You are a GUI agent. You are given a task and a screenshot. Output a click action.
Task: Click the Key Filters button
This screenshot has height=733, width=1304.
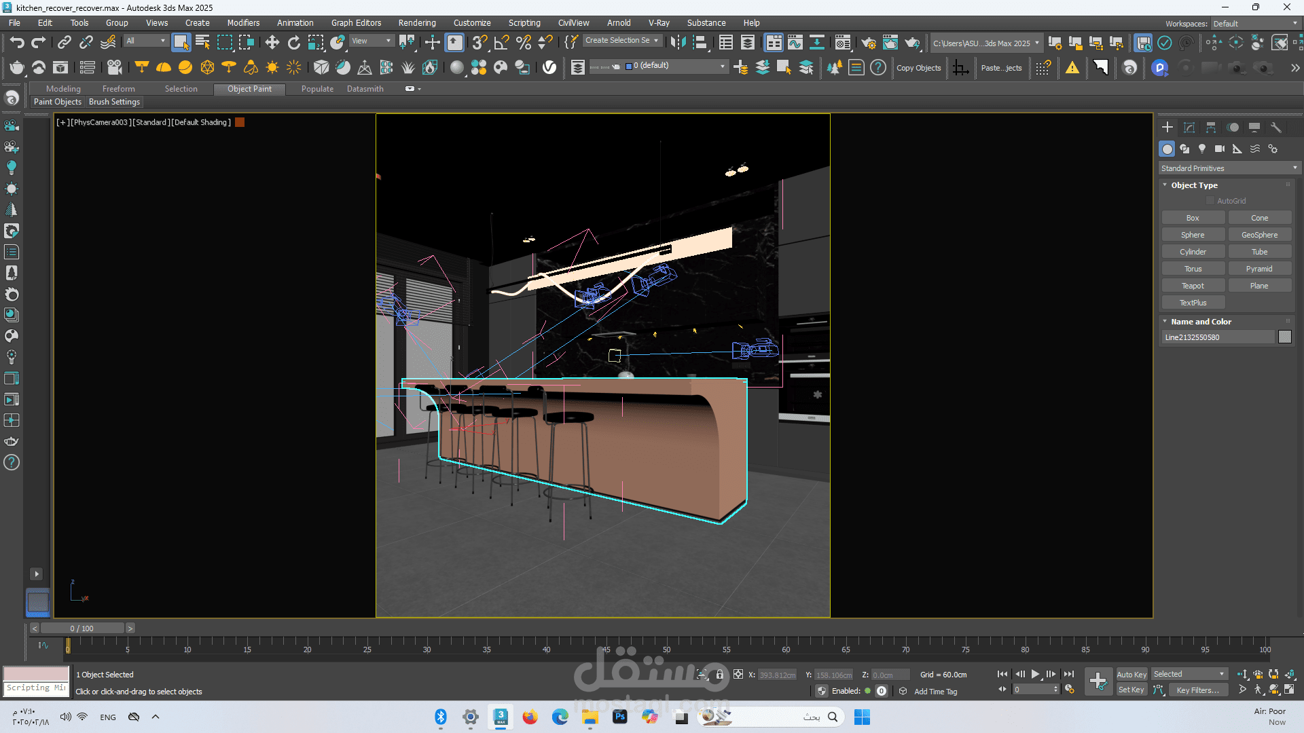[x=1198, y=690]
